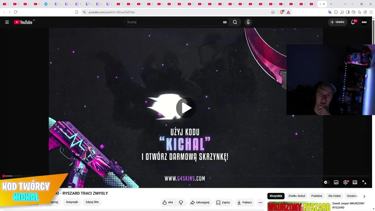Open the browser main menu
This screenshot has width=375, height=211.
click(x=371, y=12)
